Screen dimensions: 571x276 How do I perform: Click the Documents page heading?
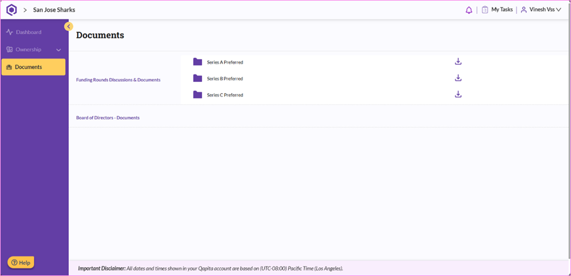100,35
